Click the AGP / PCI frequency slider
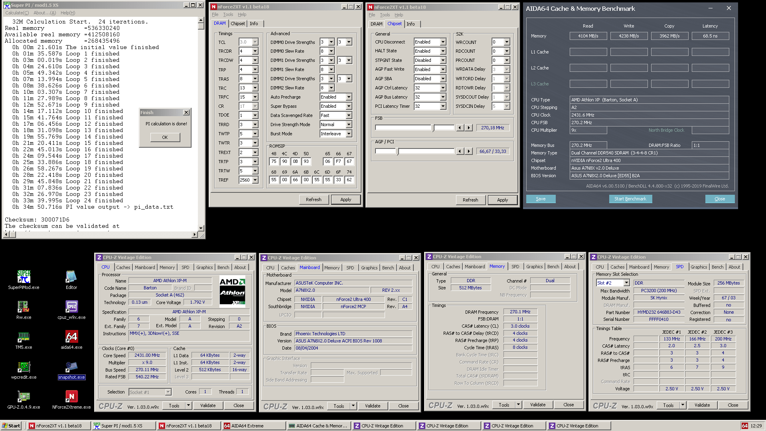The height and width of the screenshot is (431, 766). click(415, 151)
